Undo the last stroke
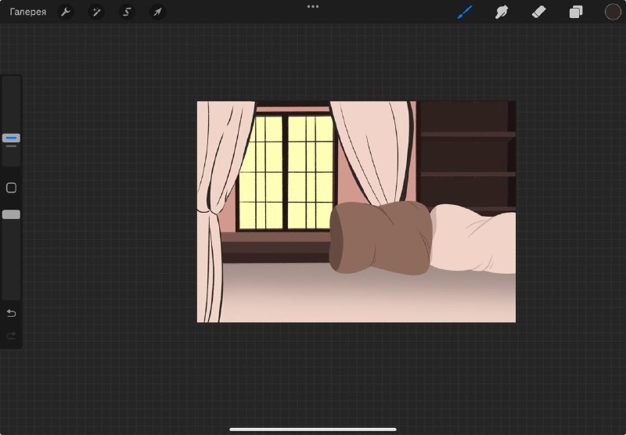Screen dimensions: 626x435 pyautogui.click(x=11, y=313)
